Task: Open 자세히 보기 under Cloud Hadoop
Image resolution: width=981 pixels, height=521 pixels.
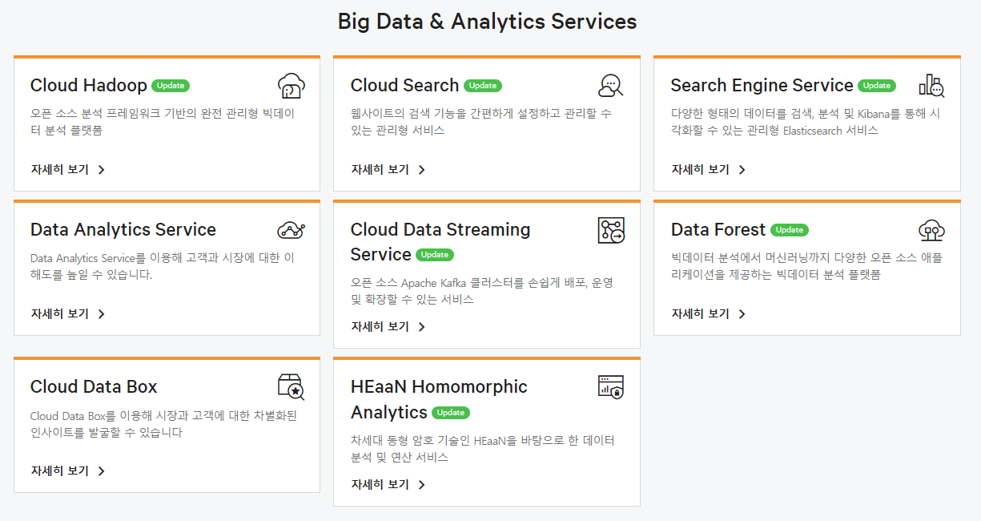Action: (68, 170)
